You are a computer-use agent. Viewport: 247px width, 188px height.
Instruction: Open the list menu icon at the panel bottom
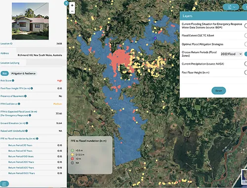tap(4, 184)
